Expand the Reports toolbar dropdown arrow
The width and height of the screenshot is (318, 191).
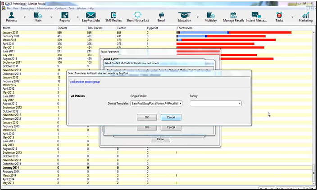point(77,17)
